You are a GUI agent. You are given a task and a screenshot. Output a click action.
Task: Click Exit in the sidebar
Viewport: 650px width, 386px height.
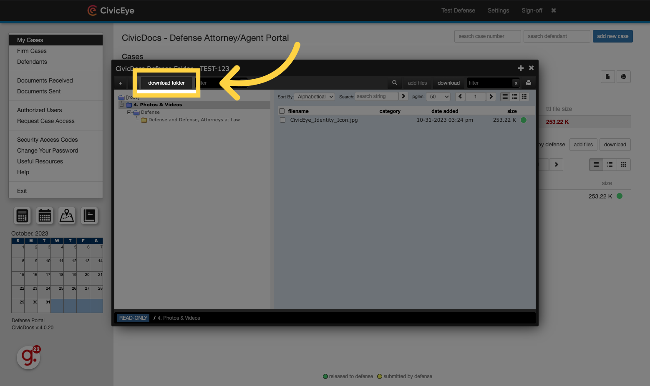click(x=22, y=191)
